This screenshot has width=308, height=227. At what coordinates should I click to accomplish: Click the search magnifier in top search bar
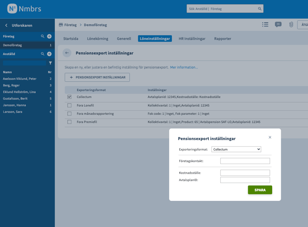pos(260,9)
